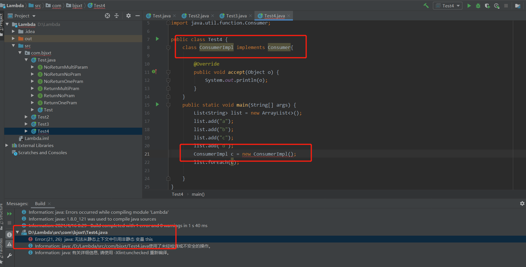This screenshot has width=526, height=267.
Task: Expand External Libraries node
Action: coord(7,145)
